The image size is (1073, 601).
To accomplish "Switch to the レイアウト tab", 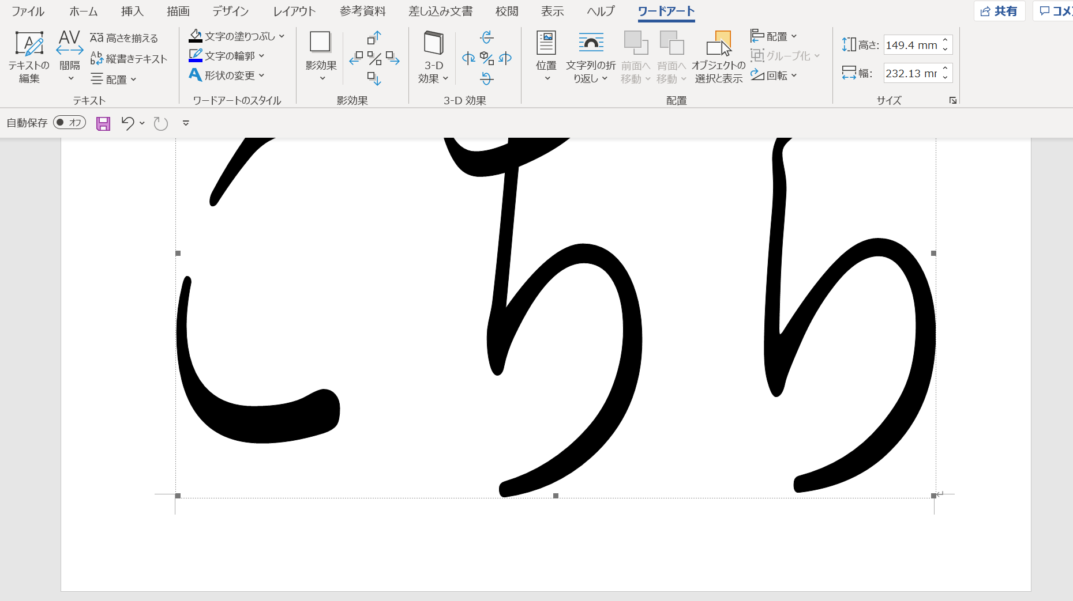I will pos(294,11).
